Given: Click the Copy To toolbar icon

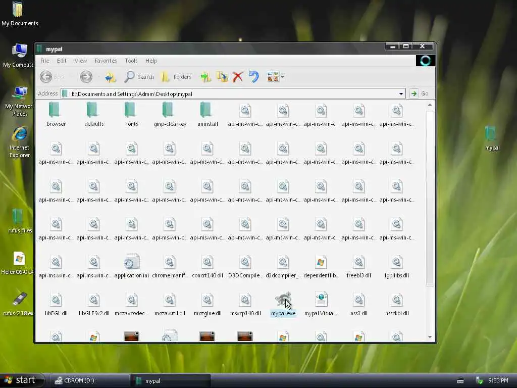Looking at the screenshot, I should click(x=222, y=77).
